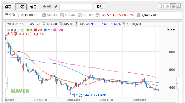Switch the linear scale option

(x=171, y=29)
